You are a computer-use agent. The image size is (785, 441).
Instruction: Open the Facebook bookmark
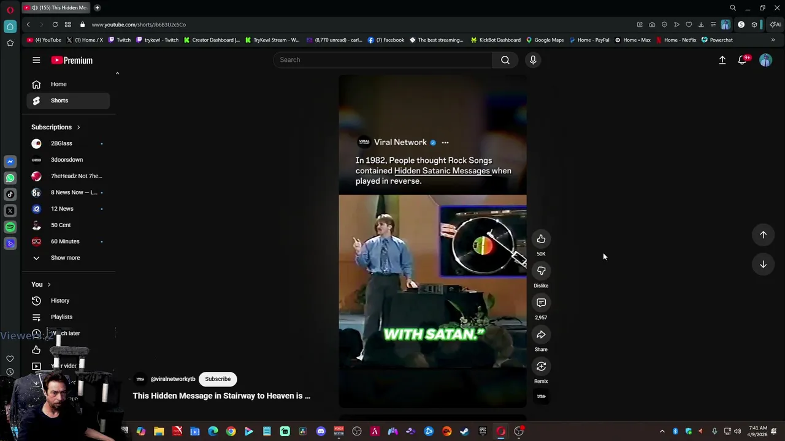(386, 40)
